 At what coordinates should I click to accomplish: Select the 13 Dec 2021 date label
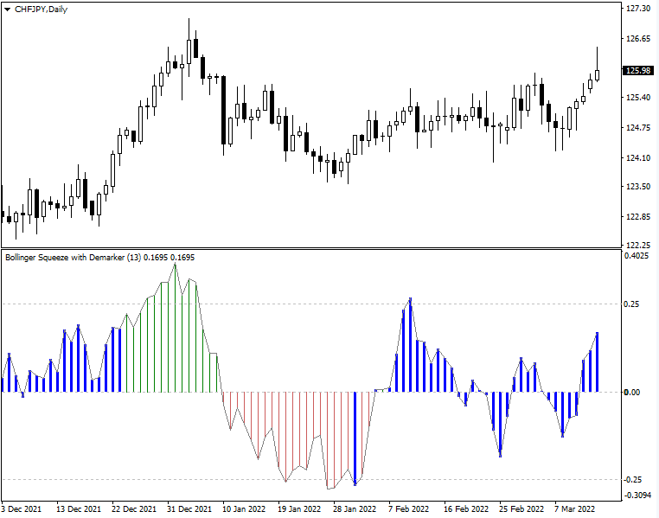tap(79, 508)
